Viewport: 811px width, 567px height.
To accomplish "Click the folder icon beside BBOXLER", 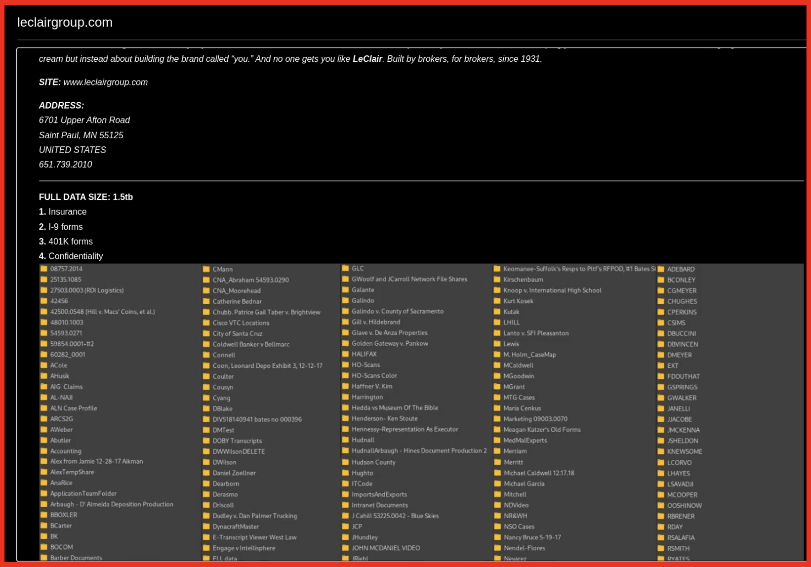I will (x=44, y=515).
